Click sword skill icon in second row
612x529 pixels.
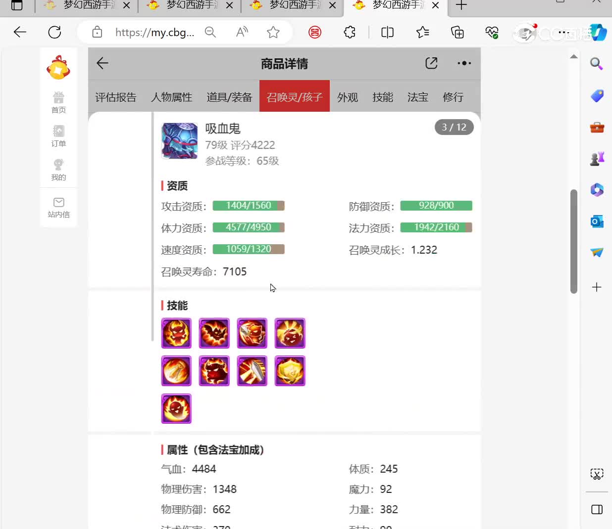pos(252,371)
